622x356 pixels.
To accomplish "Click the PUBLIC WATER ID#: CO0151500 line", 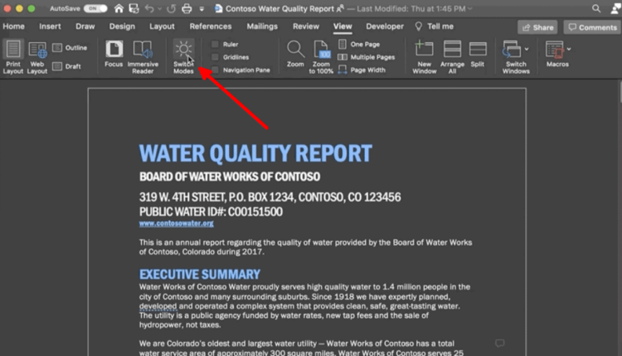I will [211, 212].
